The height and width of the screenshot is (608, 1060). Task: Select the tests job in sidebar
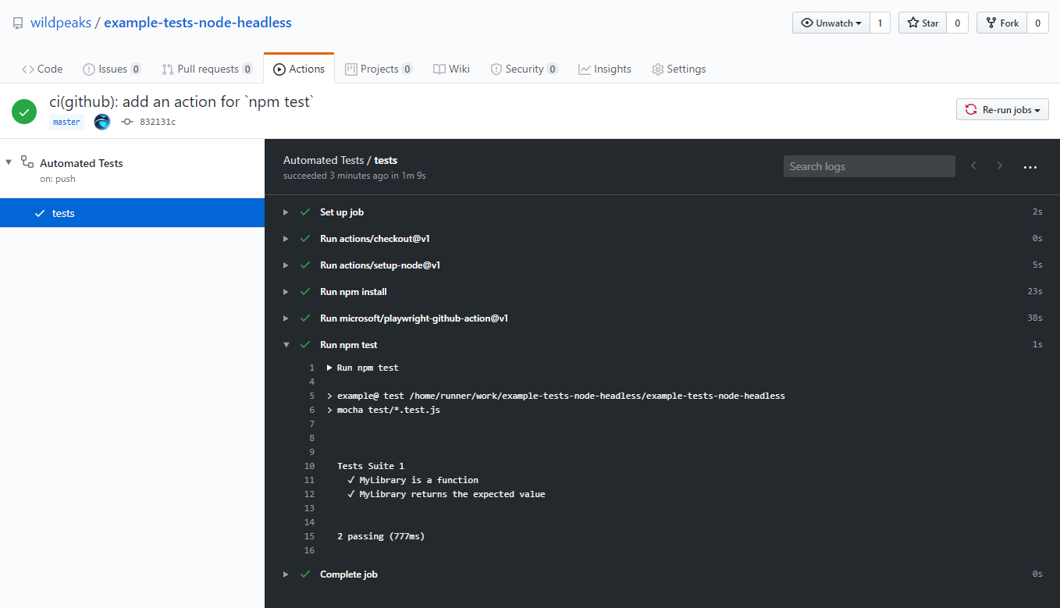point(132,213)
